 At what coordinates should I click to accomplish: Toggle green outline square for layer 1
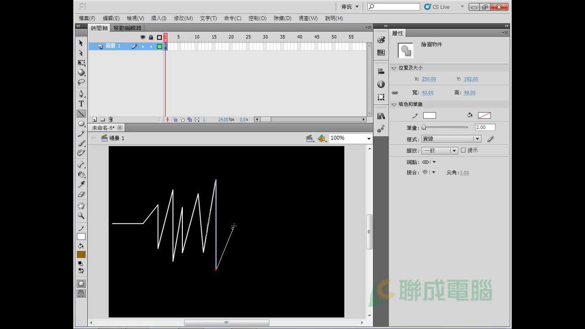point(159,46)
